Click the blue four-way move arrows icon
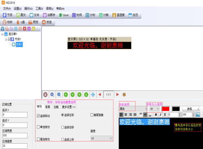 pos(93,94)
